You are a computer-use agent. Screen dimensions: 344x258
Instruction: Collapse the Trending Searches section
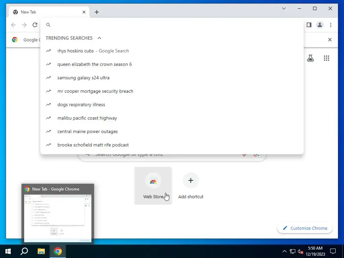[99, 38]
